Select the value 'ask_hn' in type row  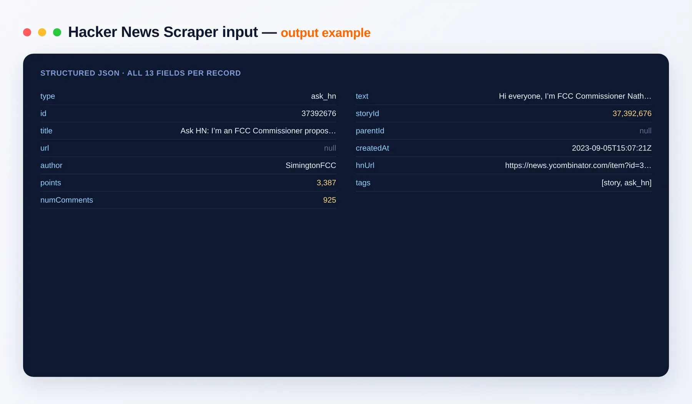324,96
